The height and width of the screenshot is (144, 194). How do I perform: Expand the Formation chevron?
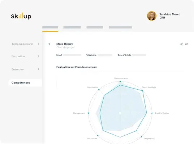point(38,56)
